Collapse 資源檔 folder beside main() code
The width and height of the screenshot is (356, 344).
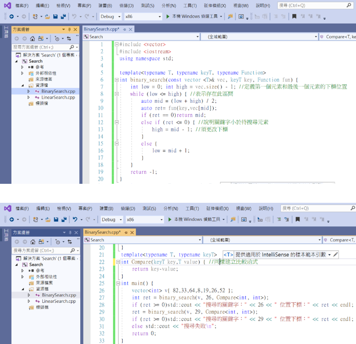pyautogui.click(x=23, y=289)
